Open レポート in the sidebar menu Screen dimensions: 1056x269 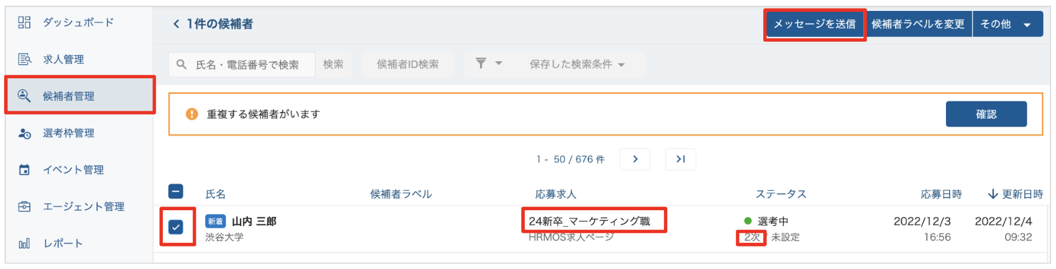tap(63, 244)
